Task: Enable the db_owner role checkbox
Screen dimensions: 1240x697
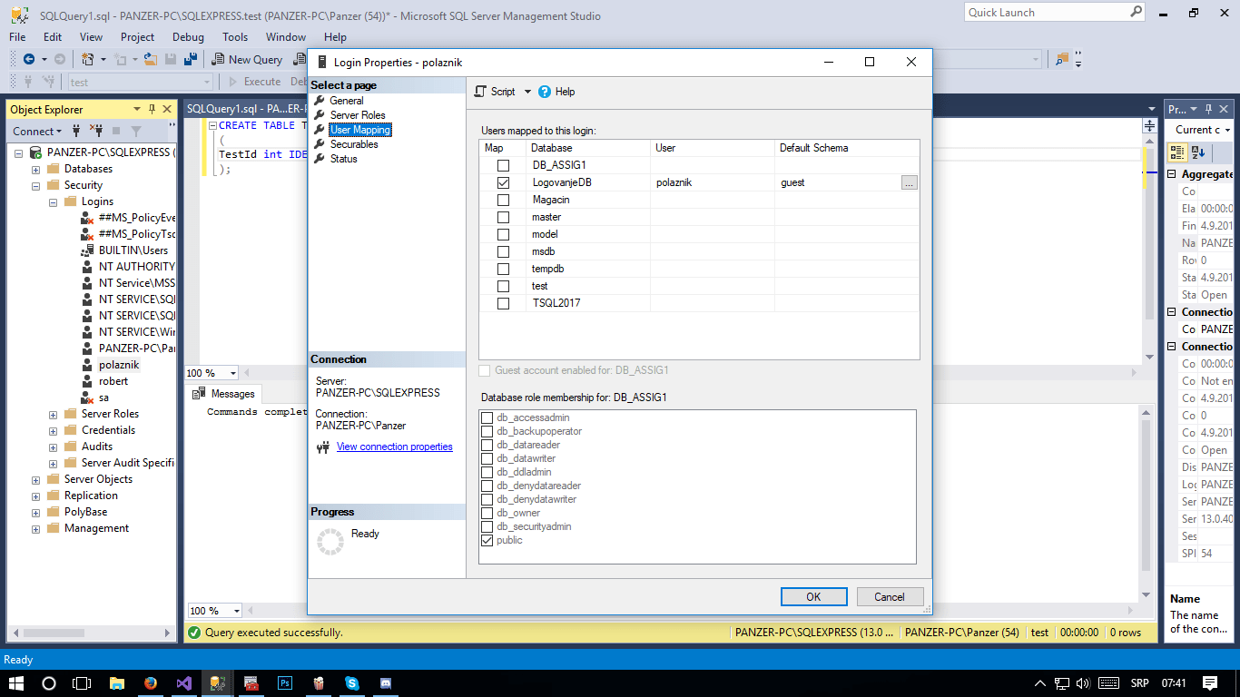Action: [x=487, y=513]
